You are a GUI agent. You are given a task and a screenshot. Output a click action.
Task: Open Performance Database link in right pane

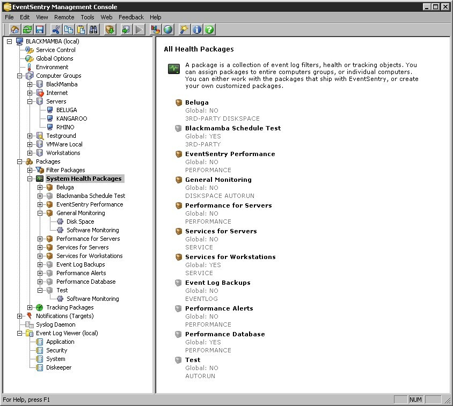(x=225, y=334)
